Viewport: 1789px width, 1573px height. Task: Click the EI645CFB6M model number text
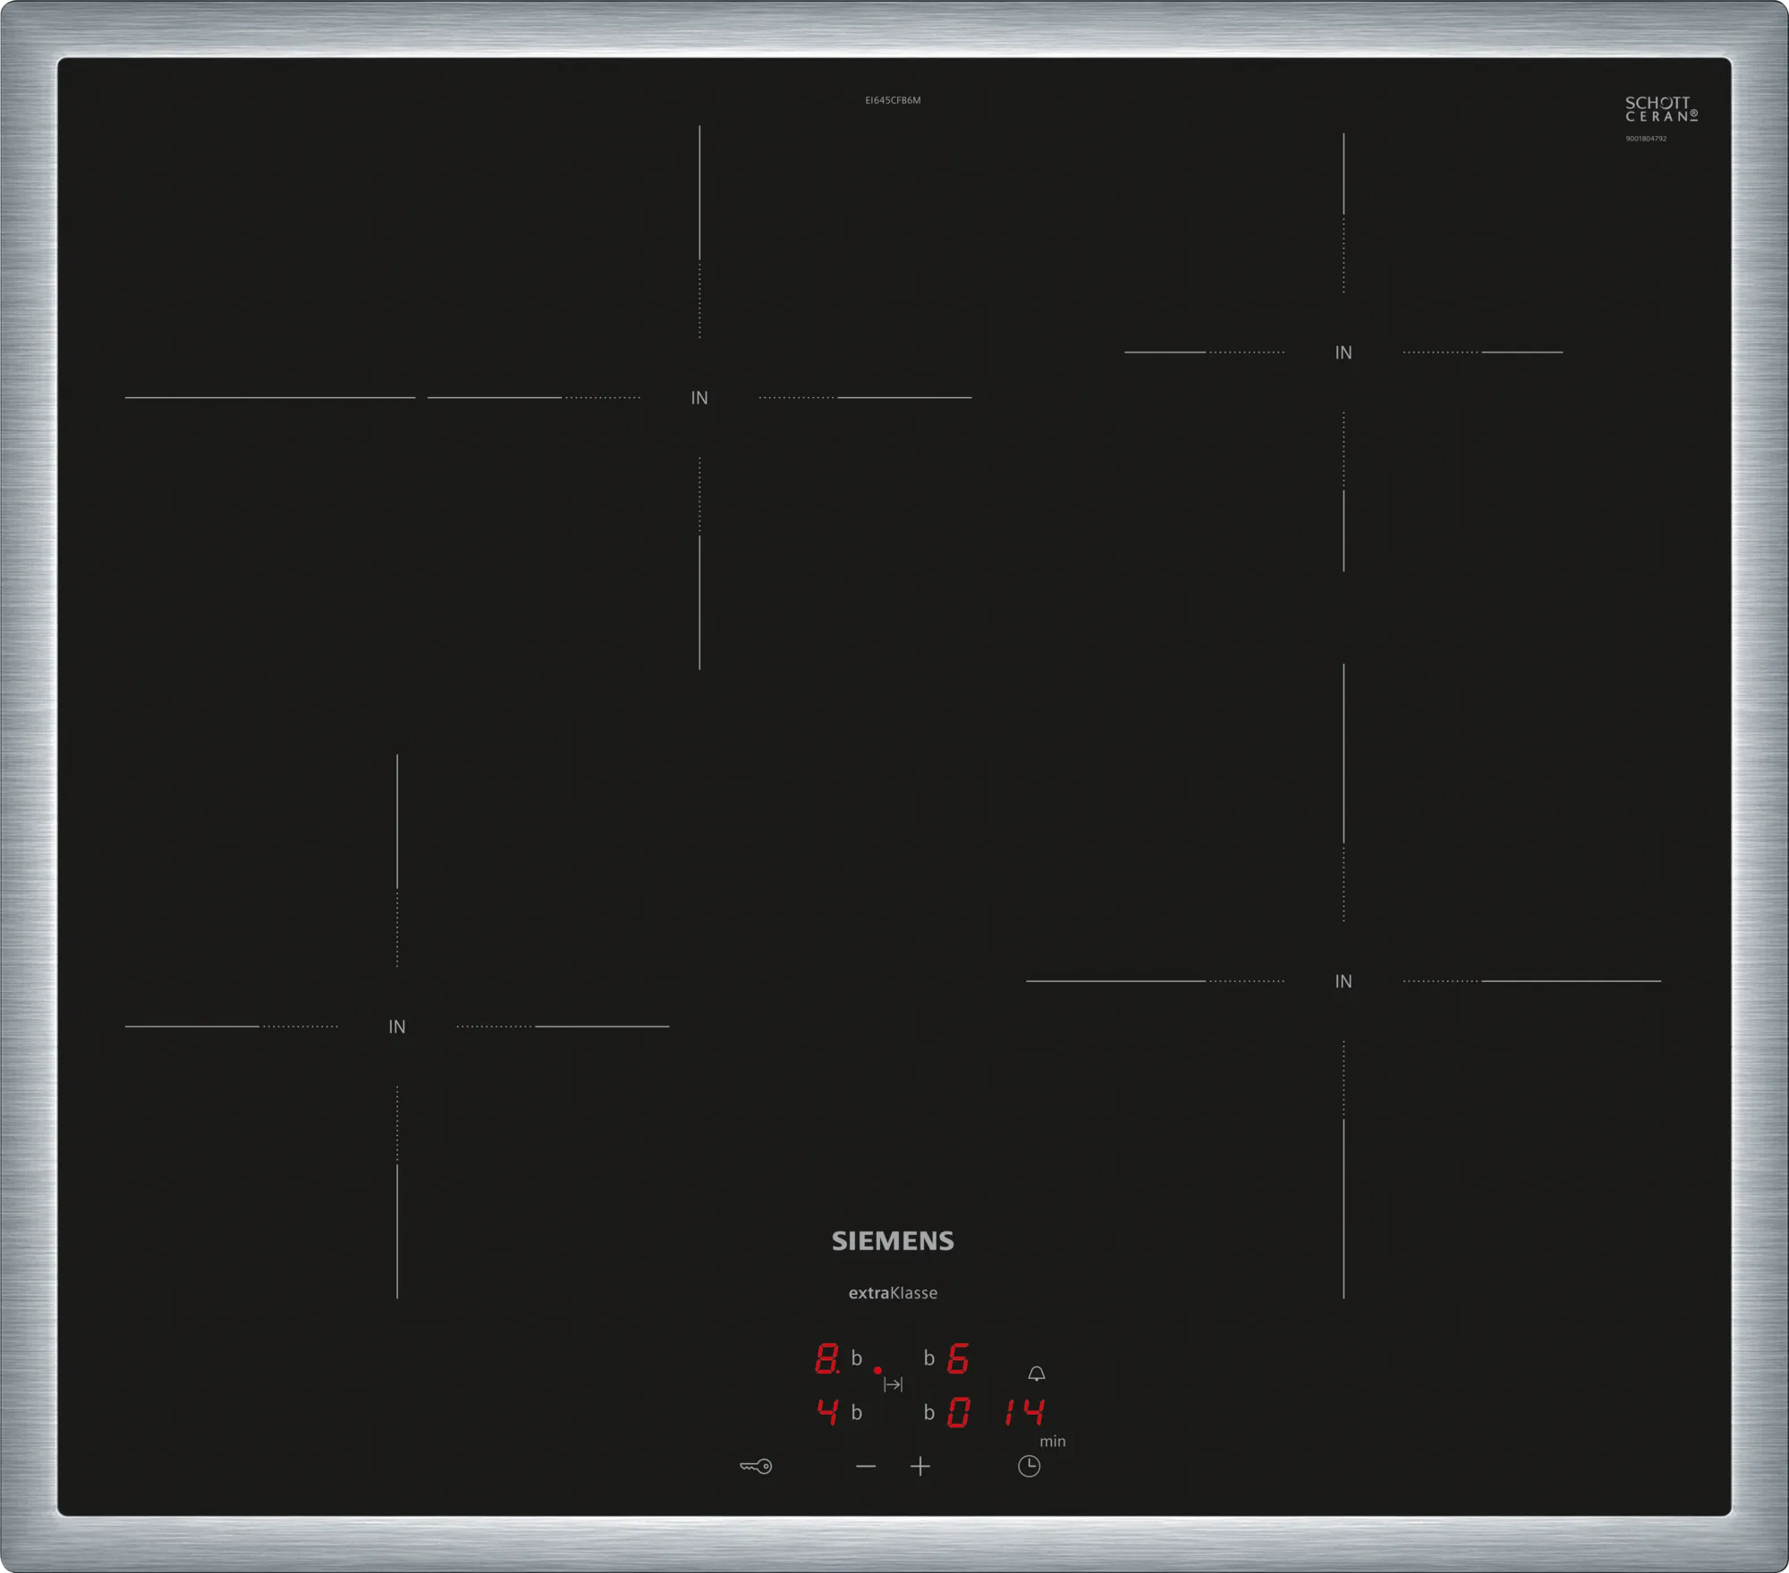pos(893,100)
